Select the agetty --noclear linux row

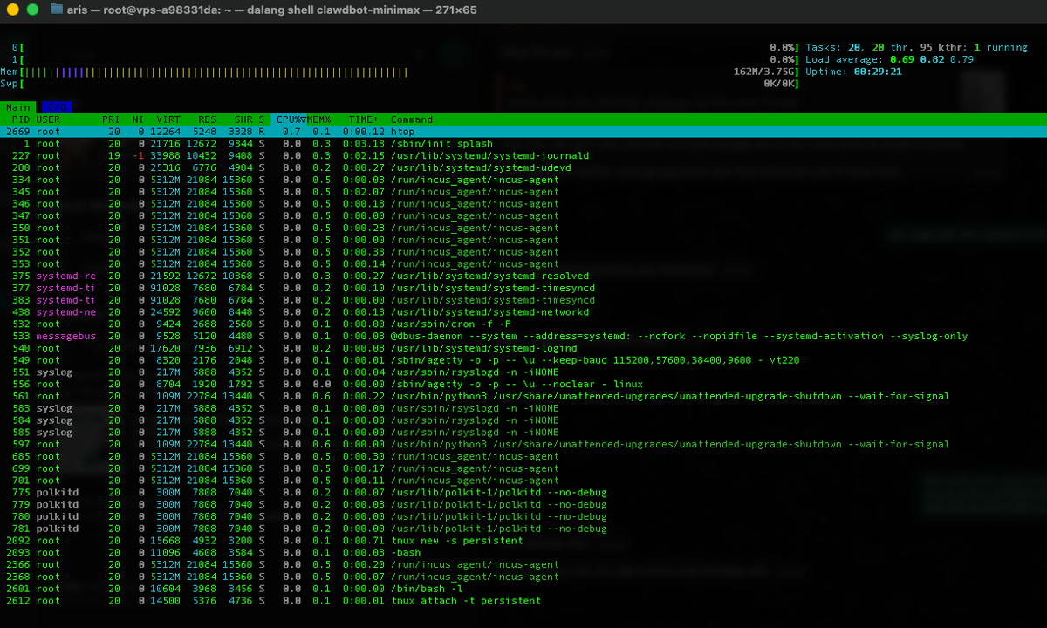tap(523, 384)
